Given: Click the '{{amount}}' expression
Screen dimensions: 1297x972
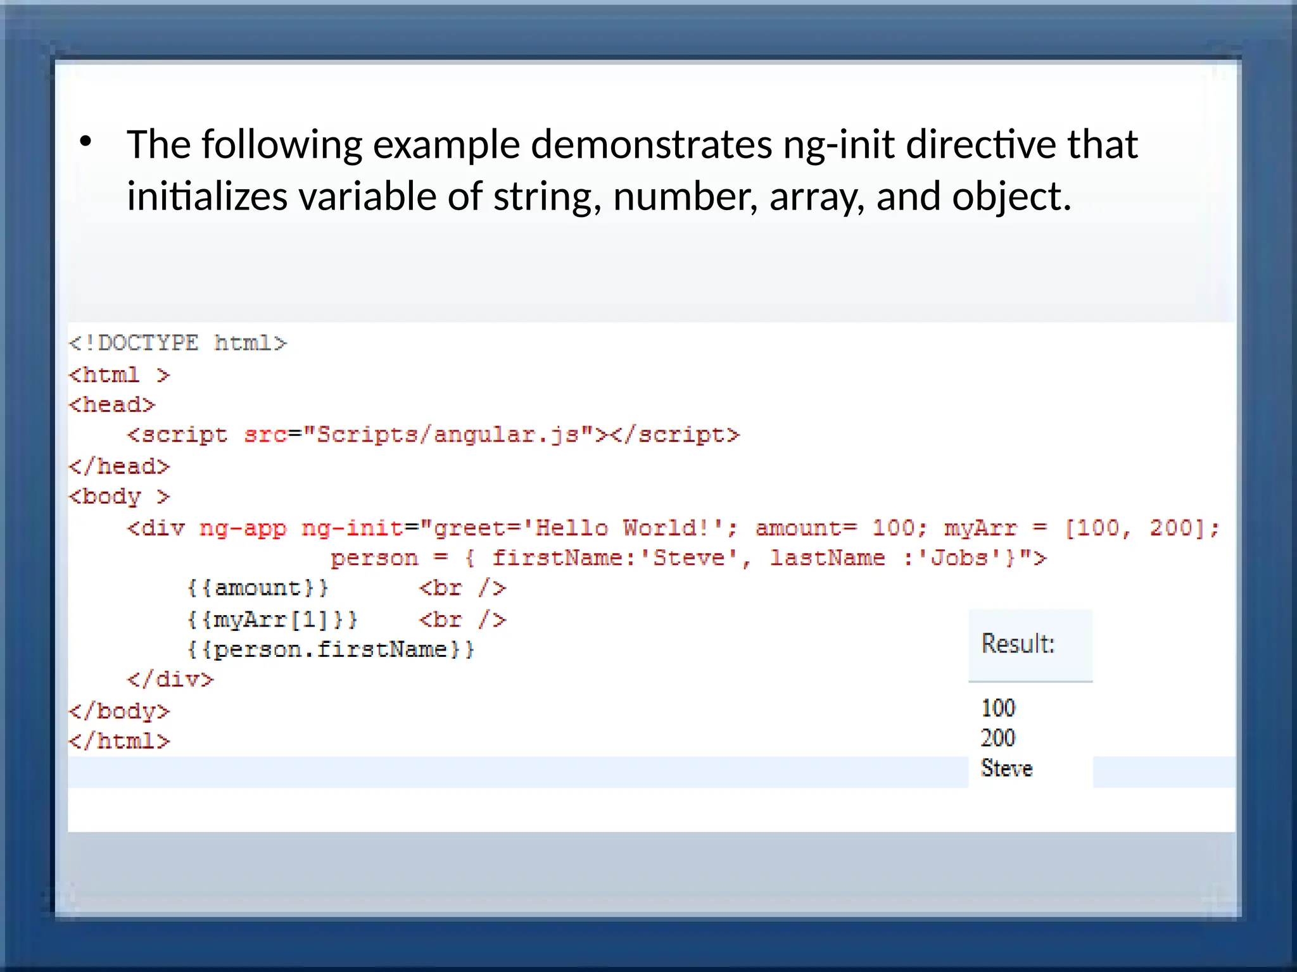Looking at the screenshot, I should tap(258, 588).
